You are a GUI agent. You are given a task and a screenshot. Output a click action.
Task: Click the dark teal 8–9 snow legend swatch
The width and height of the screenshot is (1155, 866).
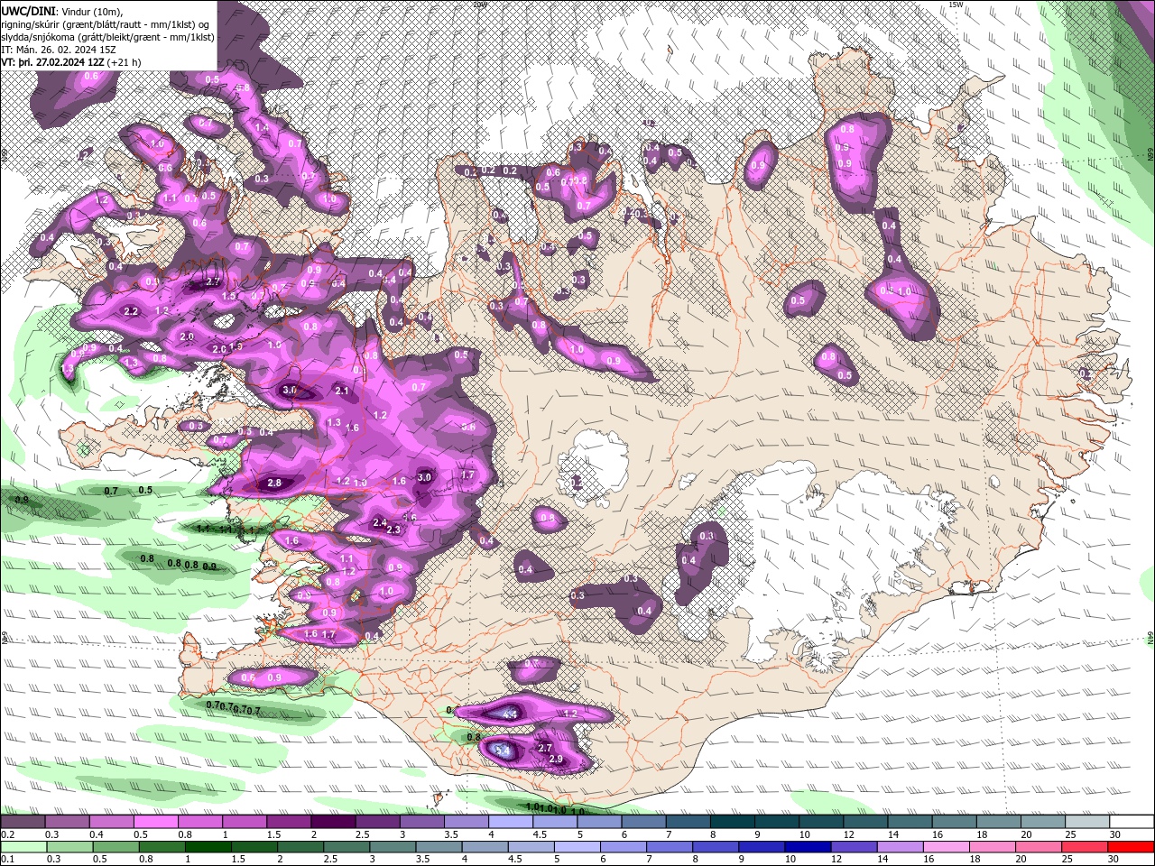(x=732, y=821)
